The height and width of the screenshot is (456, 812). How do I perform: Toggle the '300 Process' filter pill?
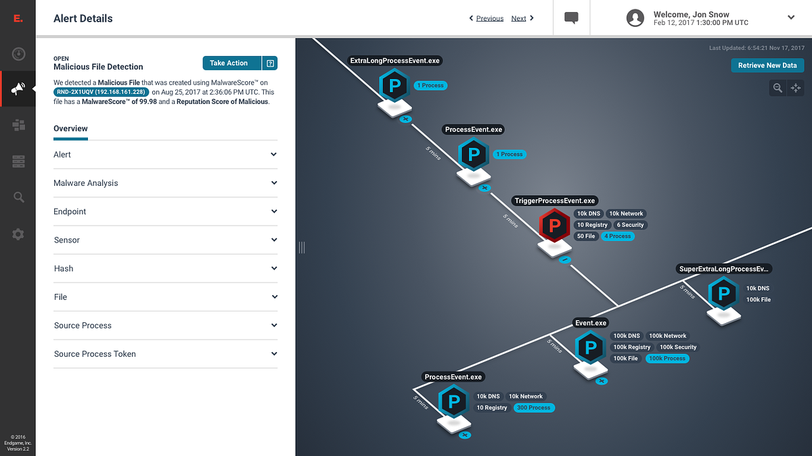(534, 408)
